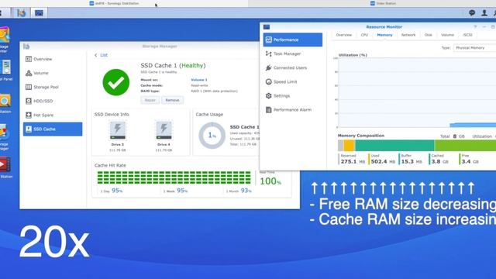
Task: Click the teal Cached memory segment
Action: 394,146
